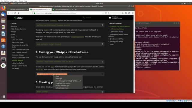Screen dimensions: 192x108
Task: Open the Activities overview
Action: click(x=4, y=3)
